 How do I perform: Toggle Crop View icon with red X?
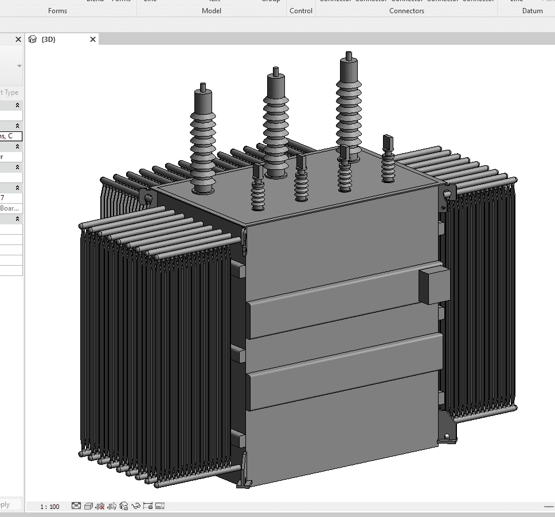[100, 506]
